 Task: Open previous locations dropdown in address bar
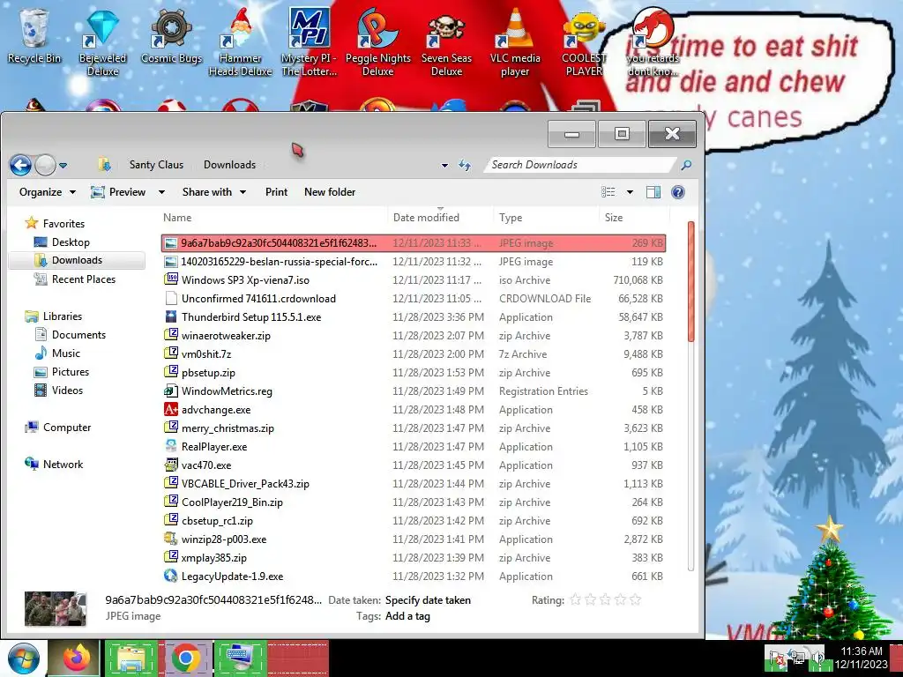pyautogui.click(x=444, y=165)
